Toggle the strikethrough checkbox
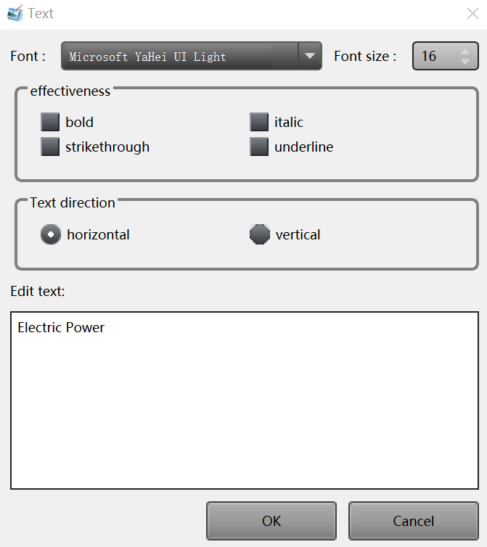 50,147
